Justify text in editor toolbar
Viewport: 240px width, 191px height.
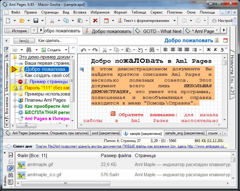tap(187, 50)
